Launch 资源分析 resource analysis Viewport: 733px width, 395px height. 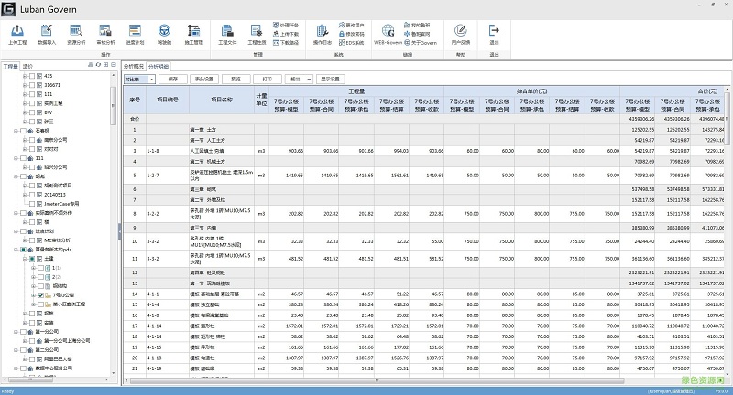click(x=76, y=32)
